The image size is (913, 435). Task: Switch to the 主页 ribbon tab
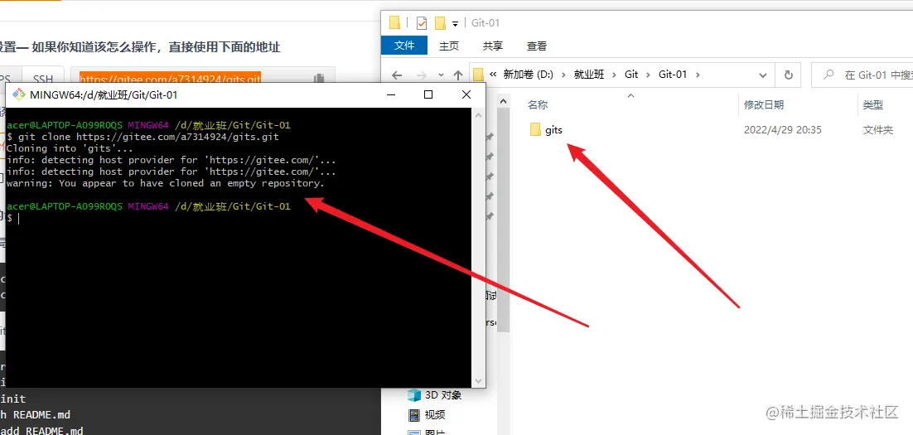449,46
